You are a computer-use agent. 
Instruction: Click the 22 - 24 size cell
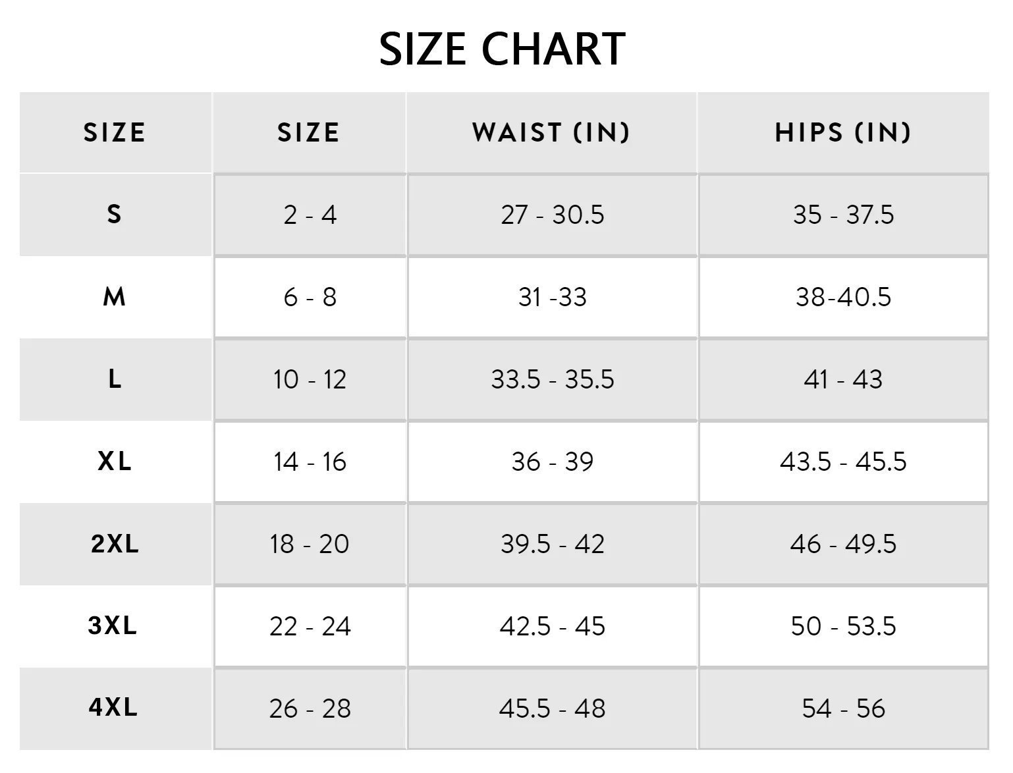coord(310,626)
